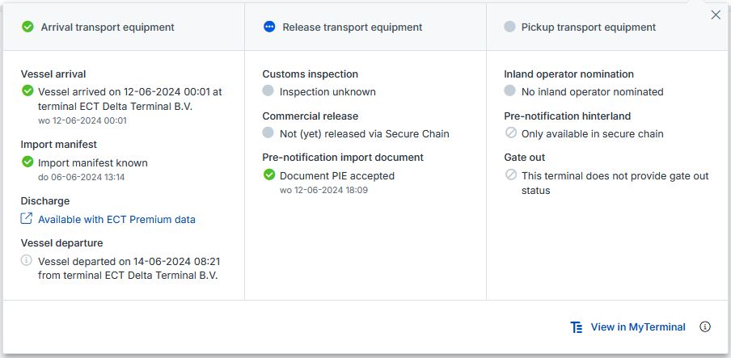
Task: Click the info icon beside Vessel departed text
Action: point(27,260)
